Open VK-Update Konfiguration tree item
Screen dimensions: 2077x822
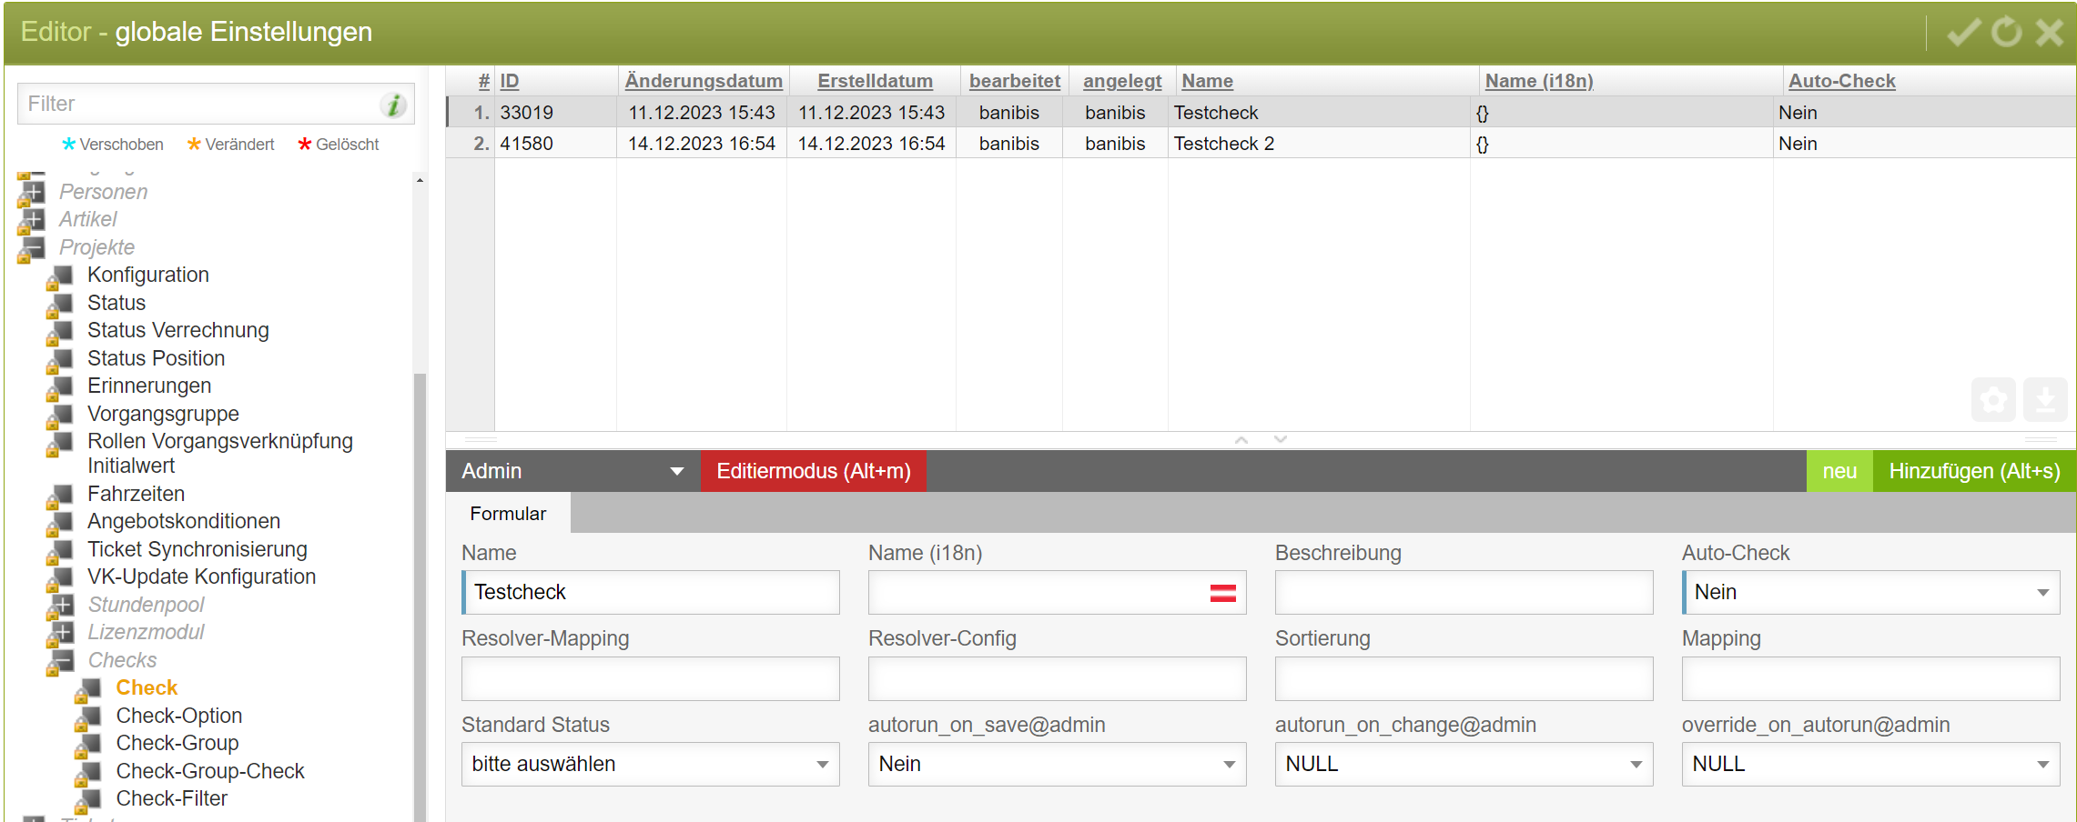click(201, 576)
